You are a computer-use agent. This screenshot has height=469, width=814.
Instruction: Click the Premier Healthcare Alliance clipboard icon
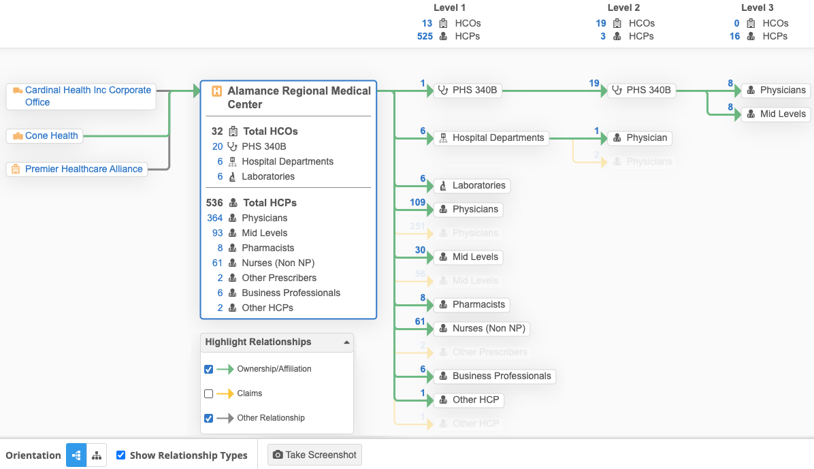coord(18,169)
